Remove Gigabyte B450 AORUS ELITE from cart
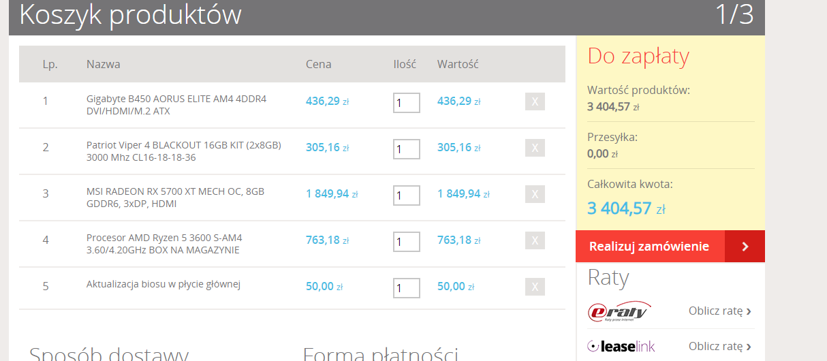The width and height of the screenshot is (827, 361). [x=535, y=102]
